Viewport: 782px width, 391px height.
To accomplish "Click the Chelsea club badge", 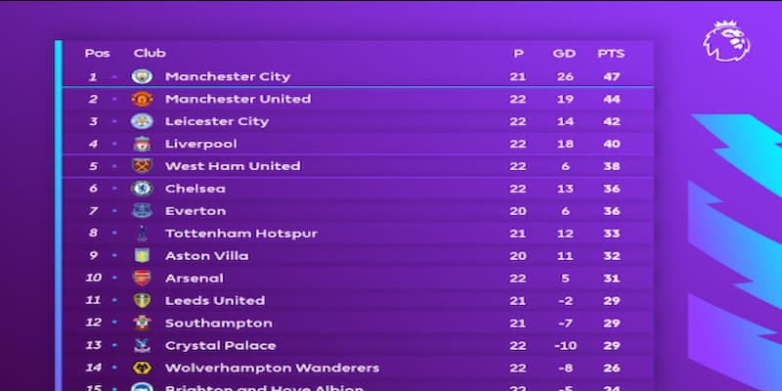I will (142, 189).
